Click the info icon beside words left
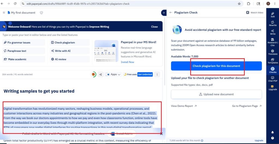The height and width of the screenshot is (144, 279). (202, 140)
